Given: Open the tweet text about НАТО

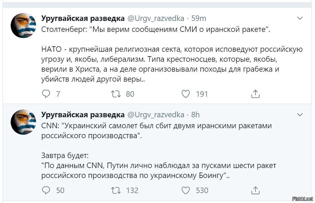Looking at the screenshot, I should [172, 64].
